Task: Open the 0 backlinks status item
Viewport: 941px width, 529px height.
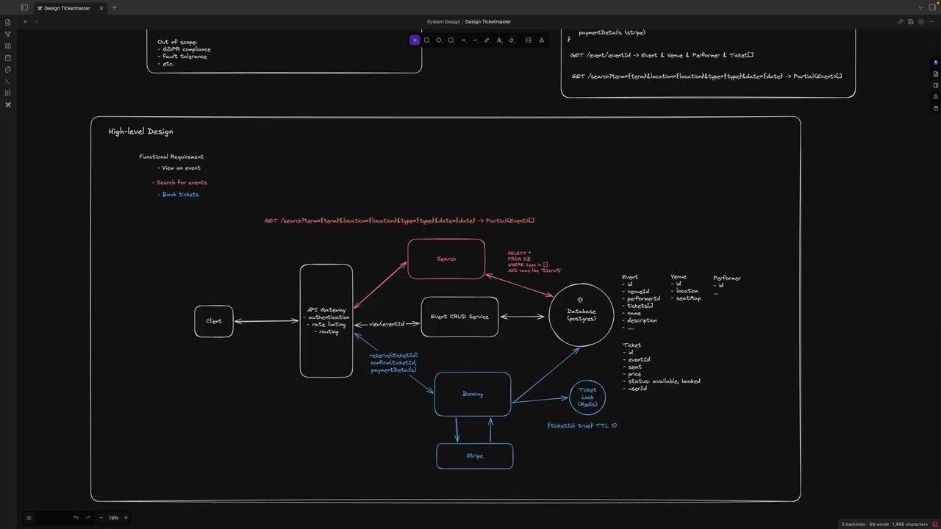Action: [854, 525]
